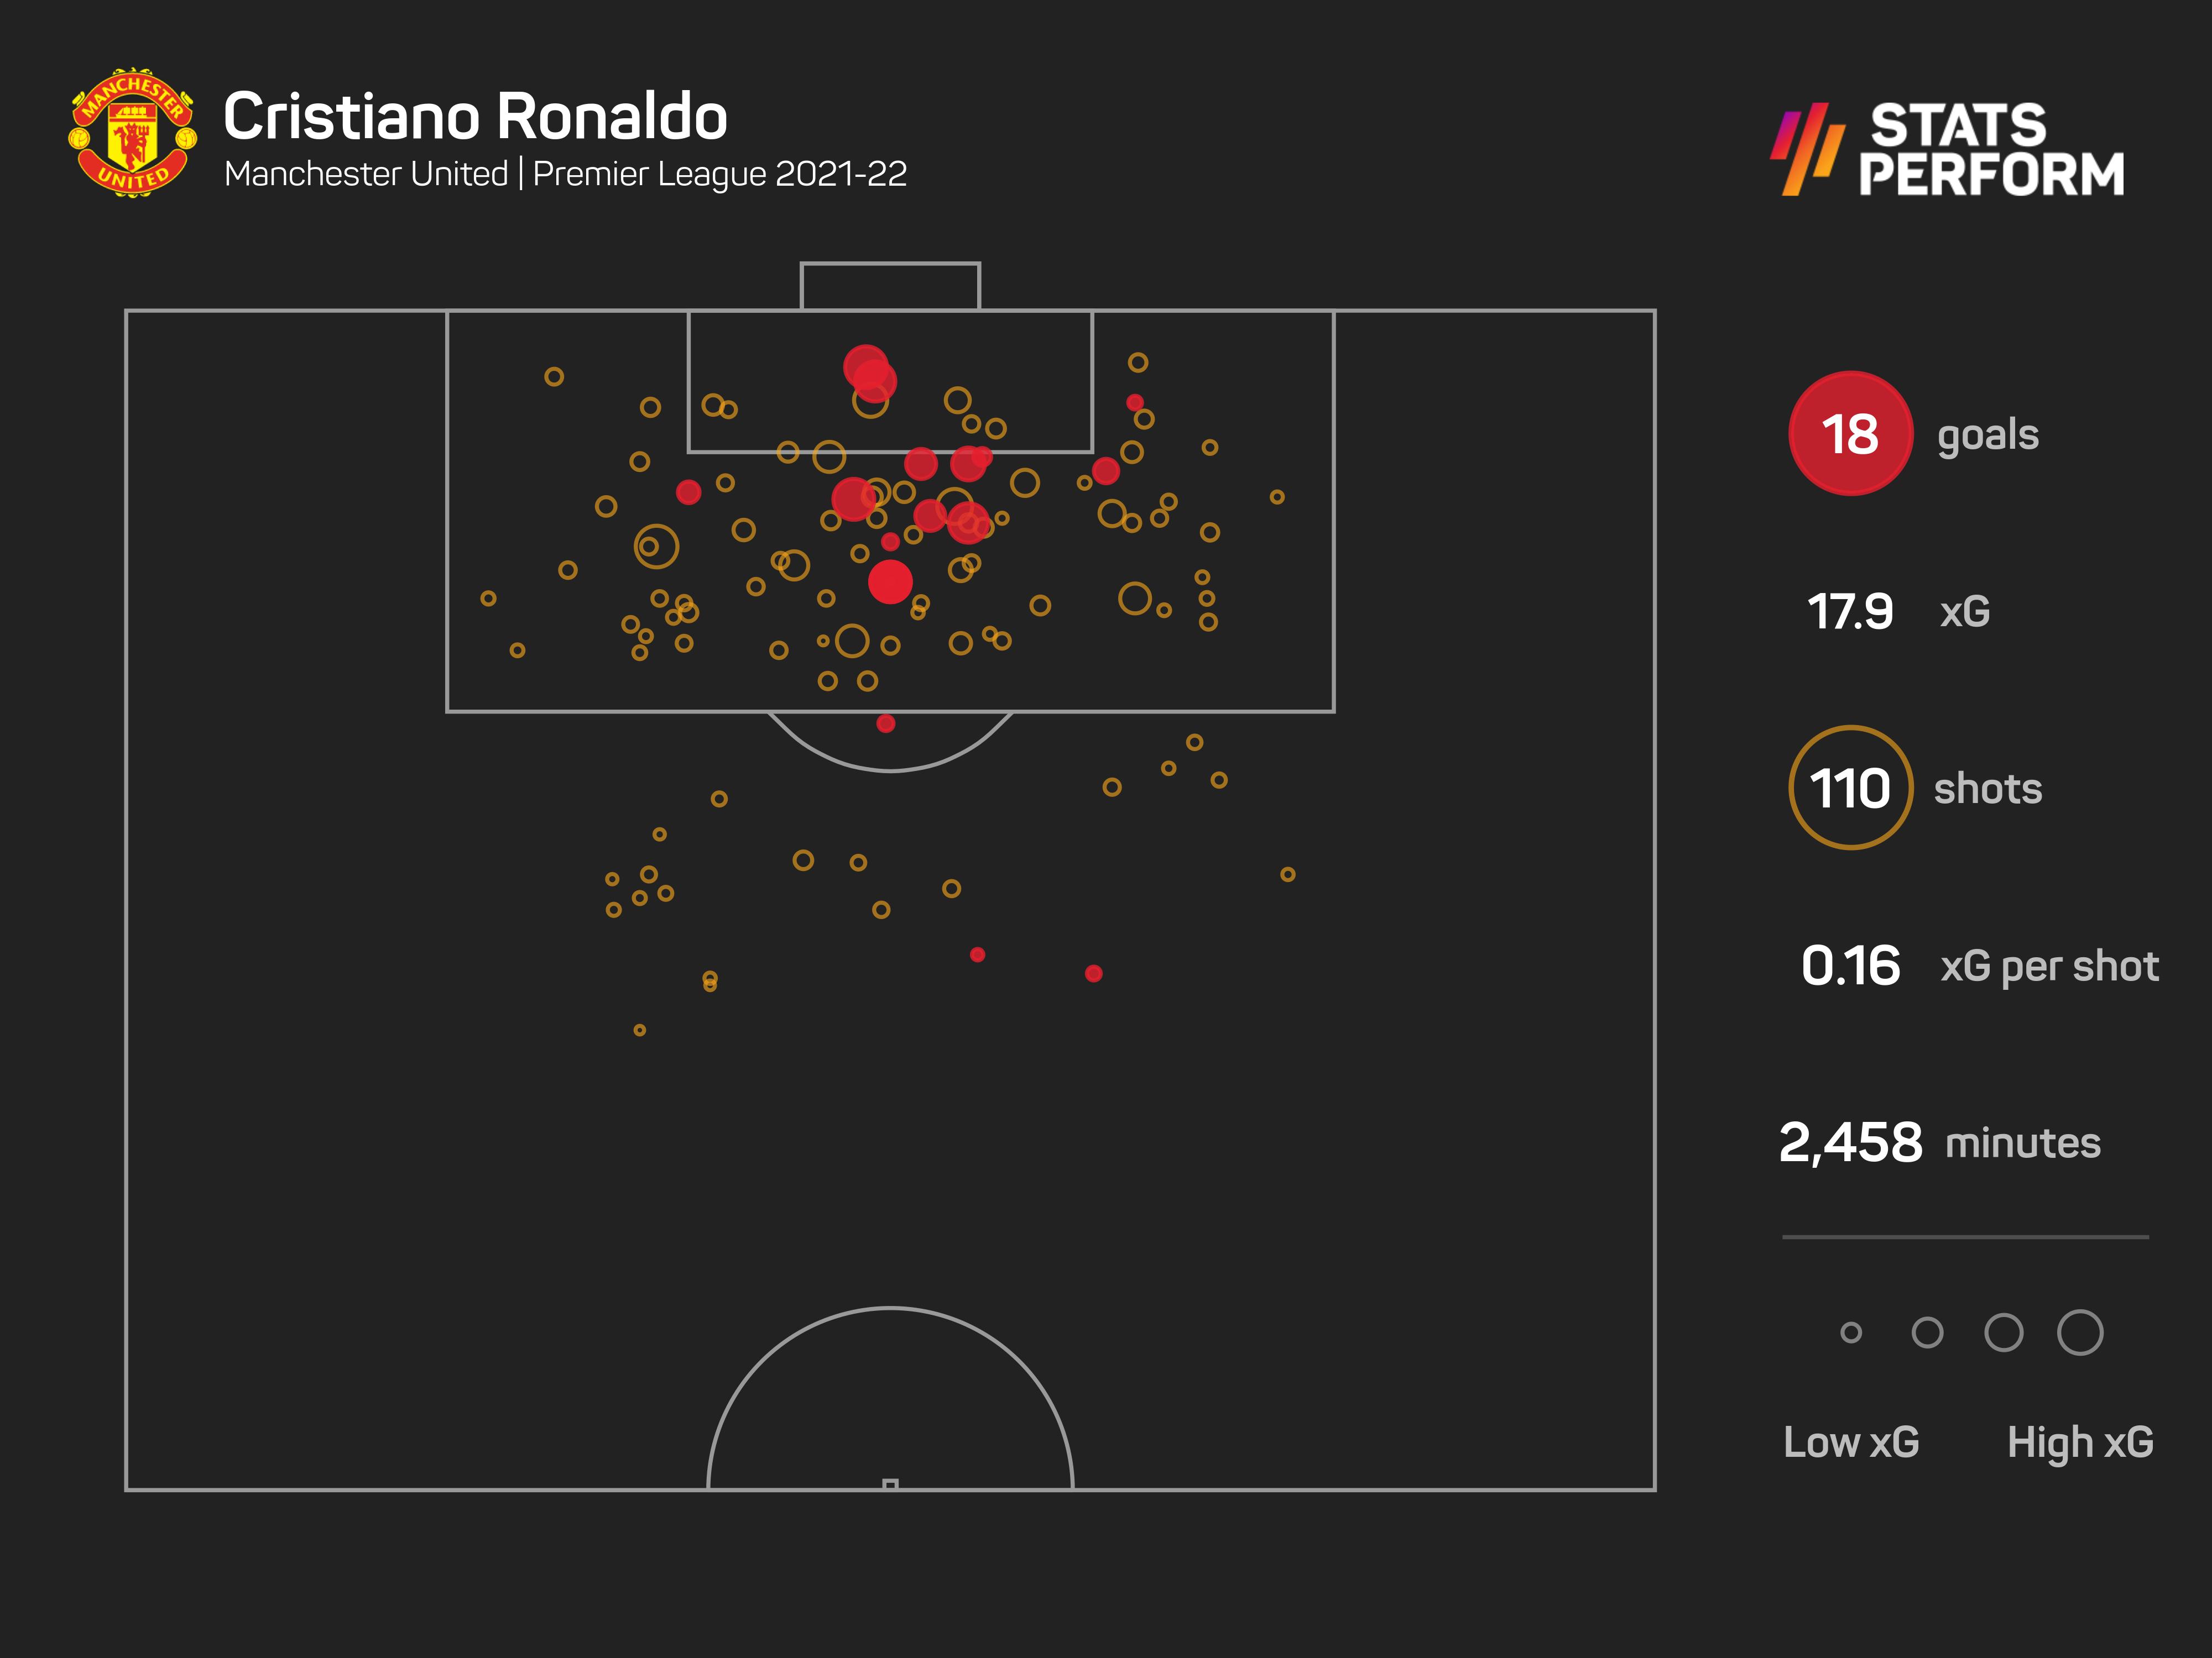Click the High xG legend label
2212x1658 pixels.
2080,1442
